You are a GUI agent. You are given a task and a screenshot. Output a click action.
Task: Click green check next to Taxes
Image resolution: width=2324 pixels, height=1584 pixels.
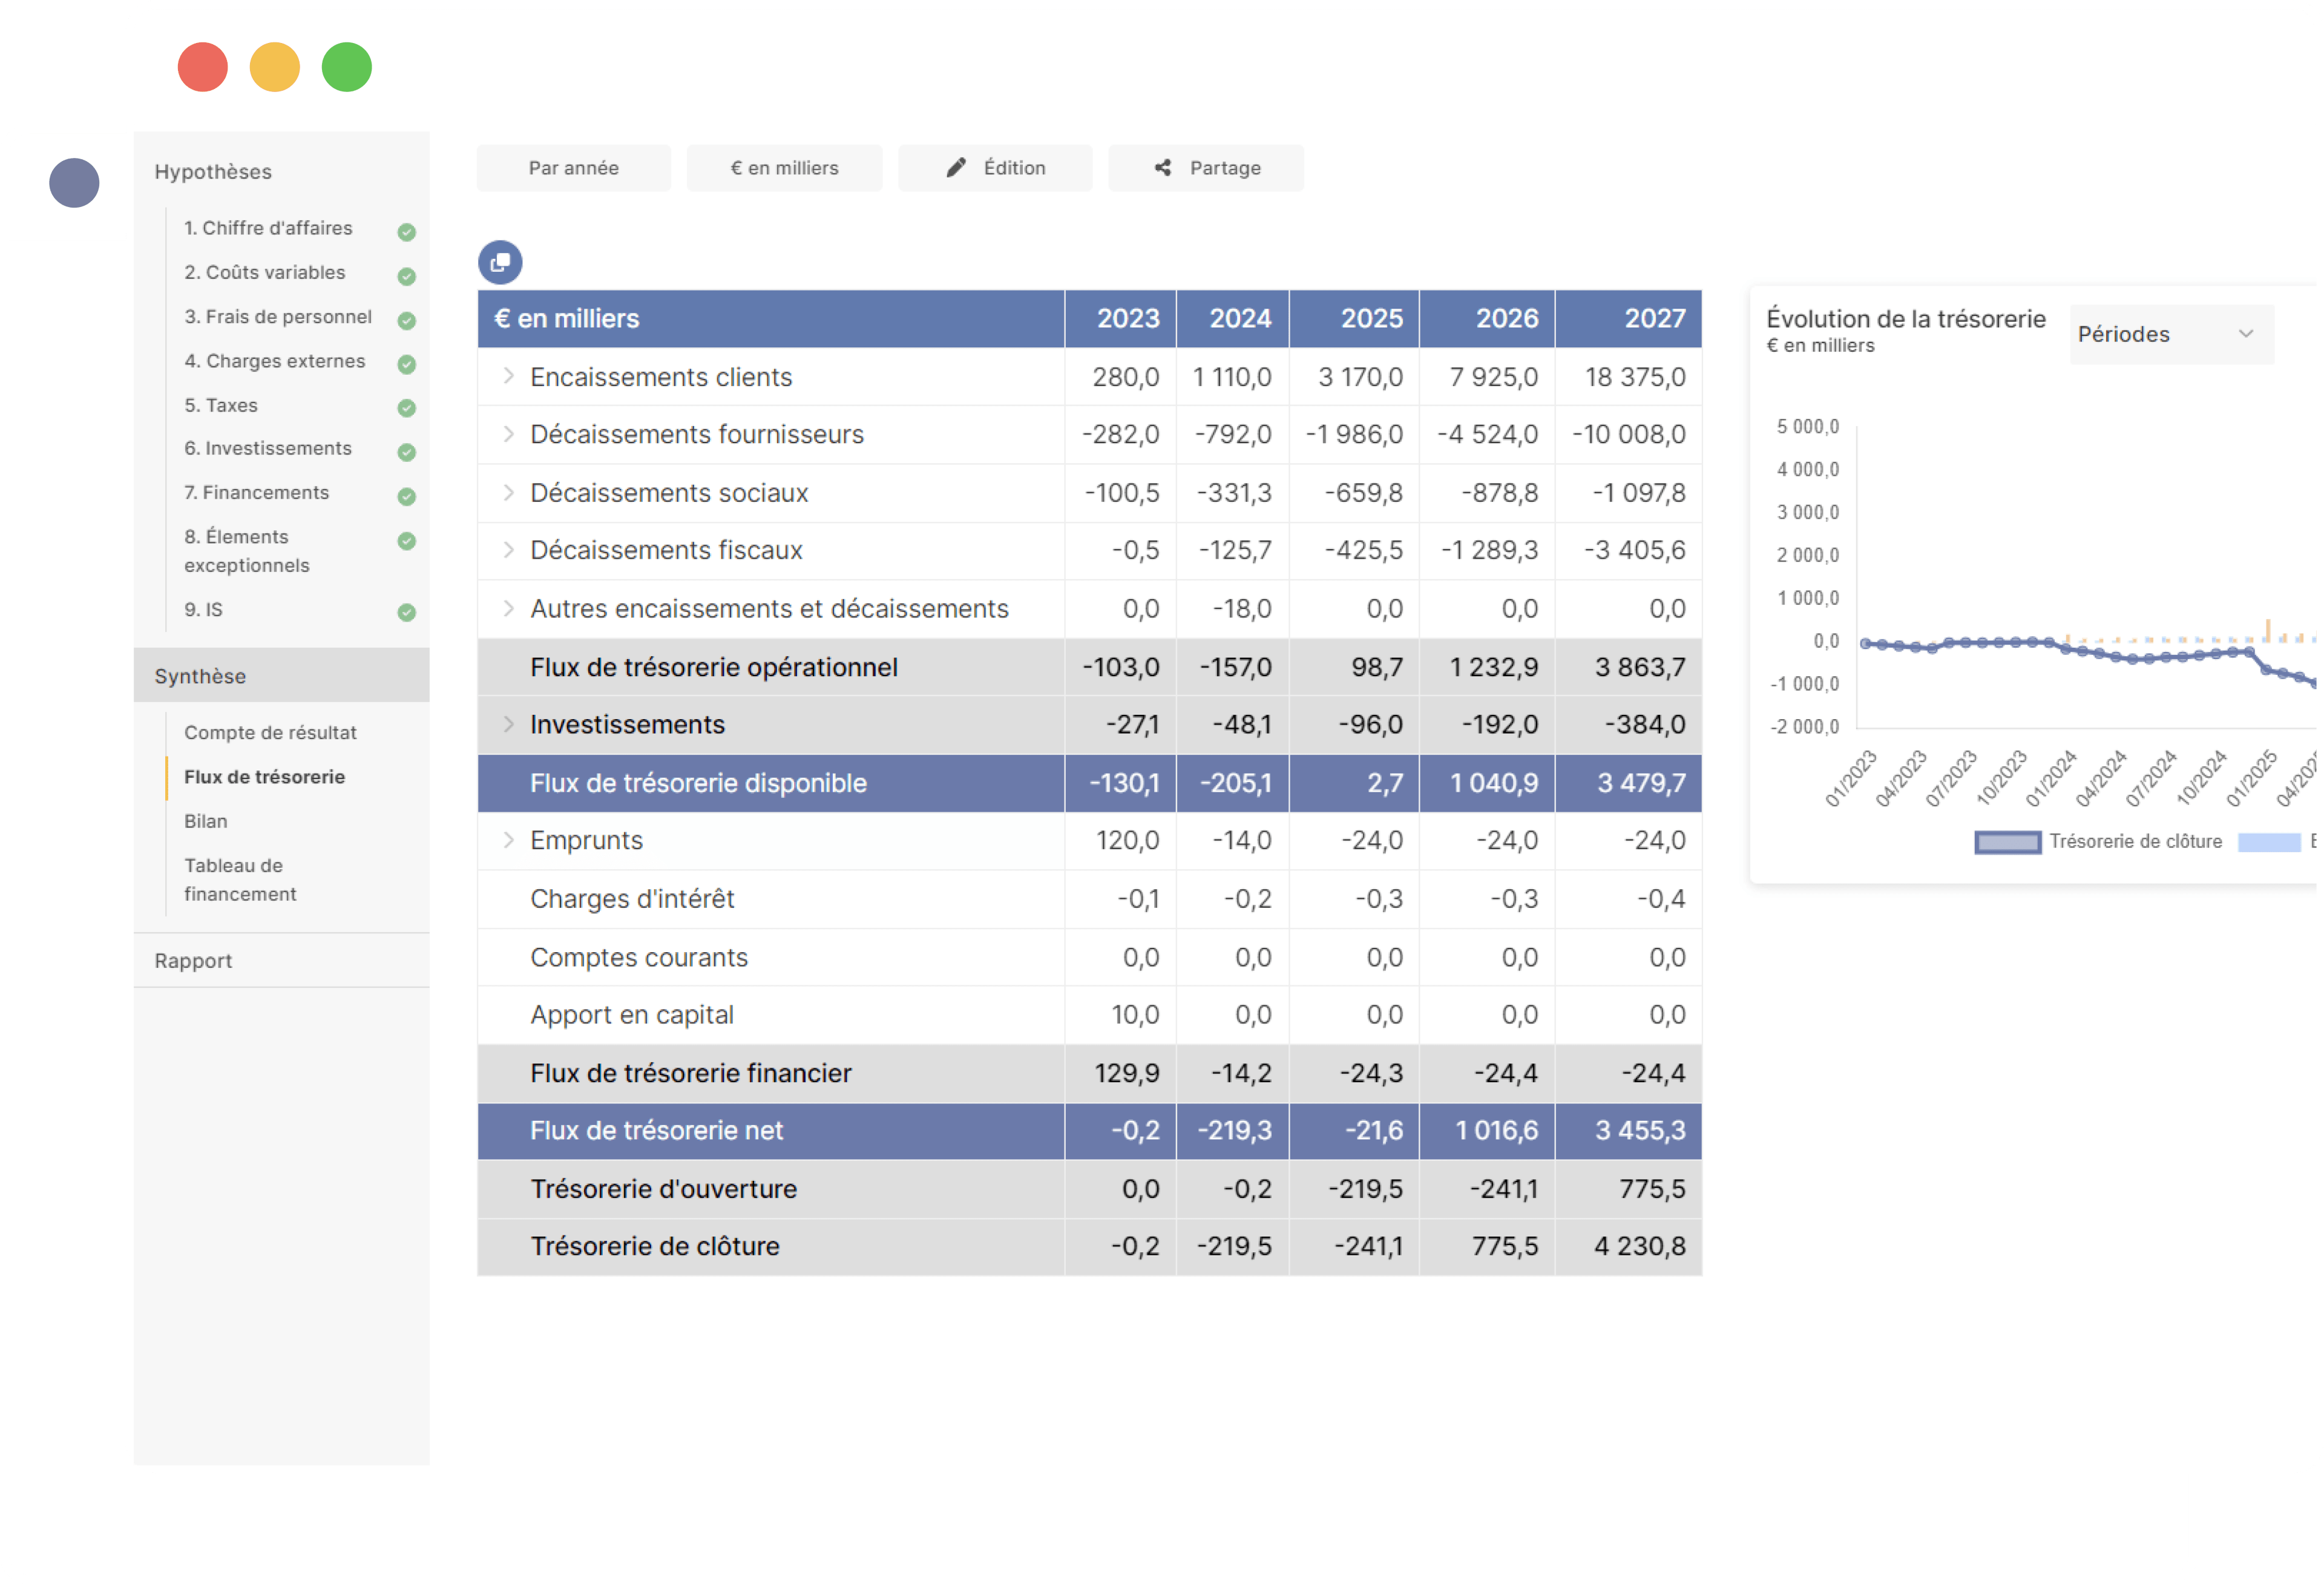[x=406, y=408]
